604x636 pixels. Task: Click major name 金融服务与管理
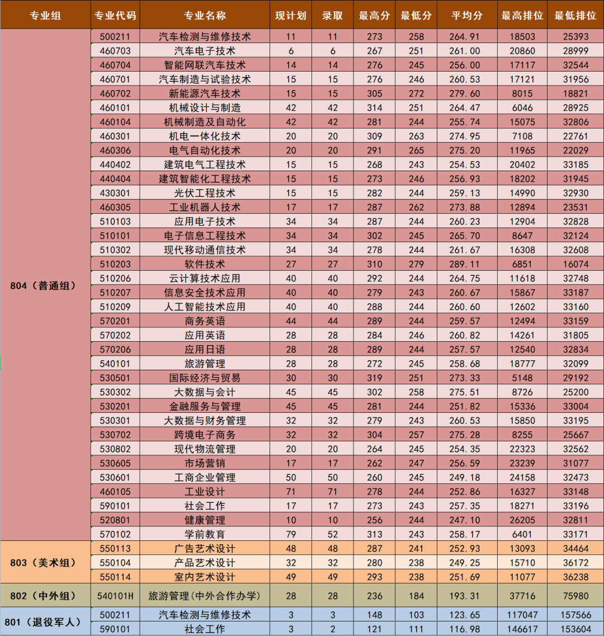(x=205, y=406)
